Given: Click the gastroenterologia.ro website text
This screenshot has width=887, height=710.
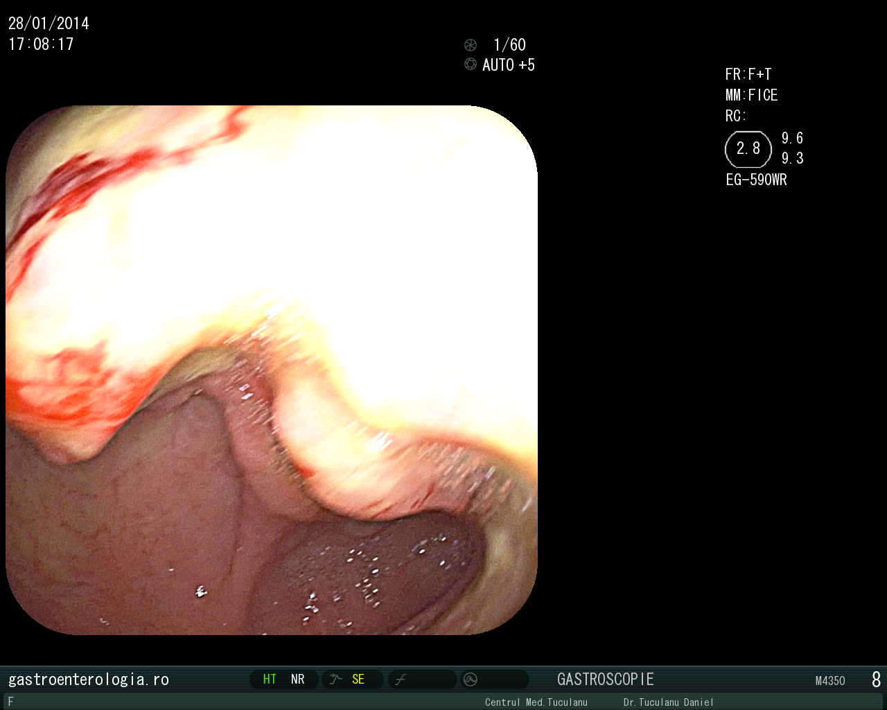Looking at the screenshot, I should [89, 679].
